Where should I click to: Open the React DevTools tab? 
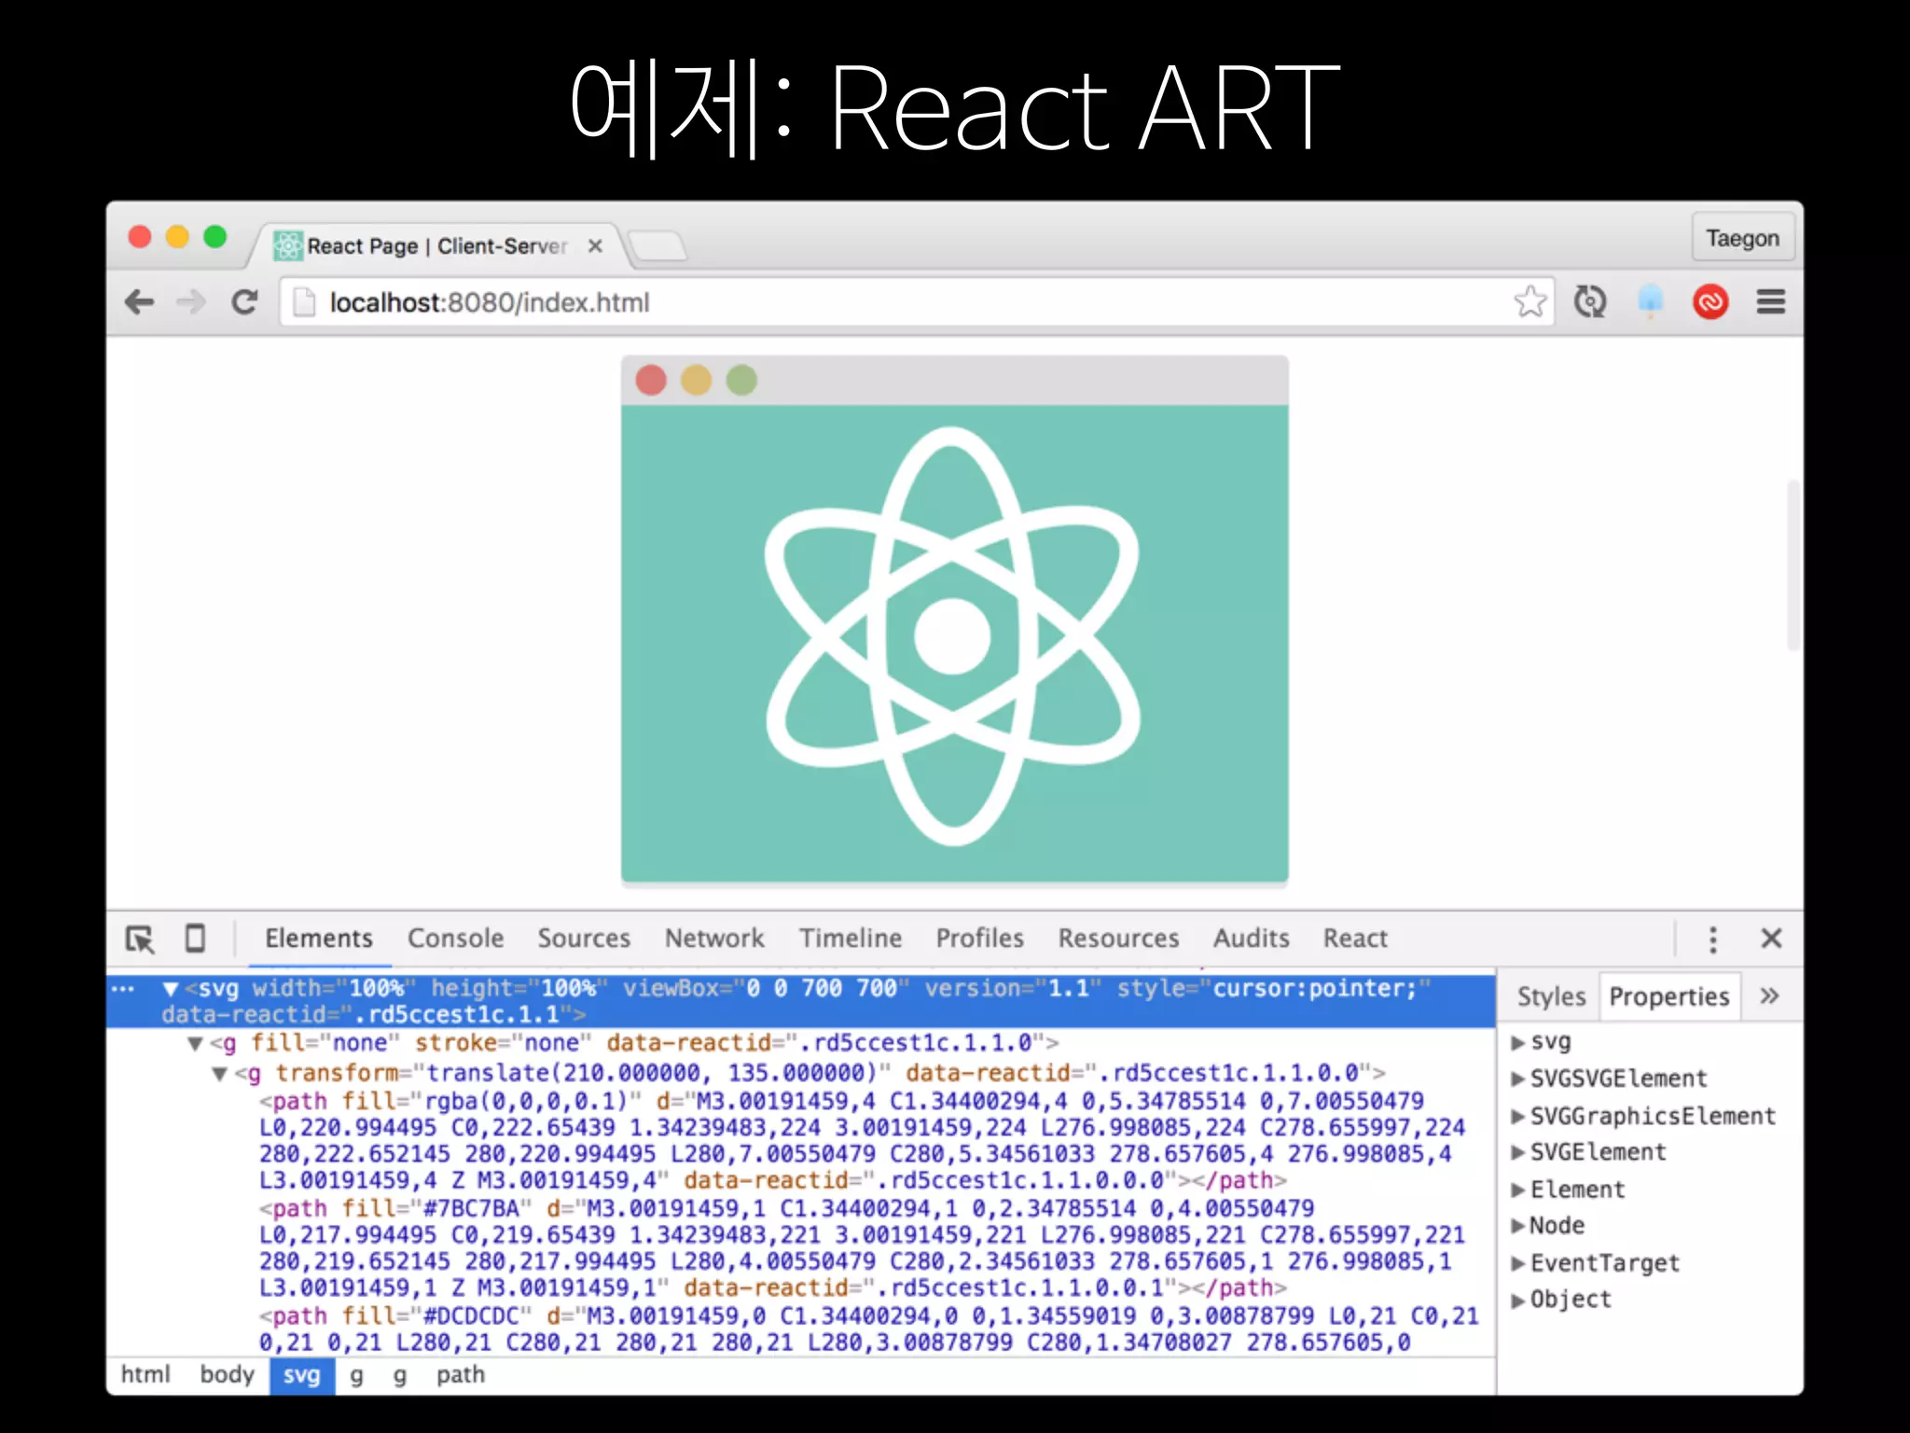1355,939
